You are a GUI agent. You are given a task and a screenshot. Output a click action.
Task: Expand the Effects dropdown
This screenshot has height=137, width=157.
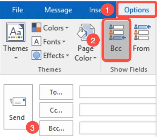pyautogui.click(x=67, y=55)
